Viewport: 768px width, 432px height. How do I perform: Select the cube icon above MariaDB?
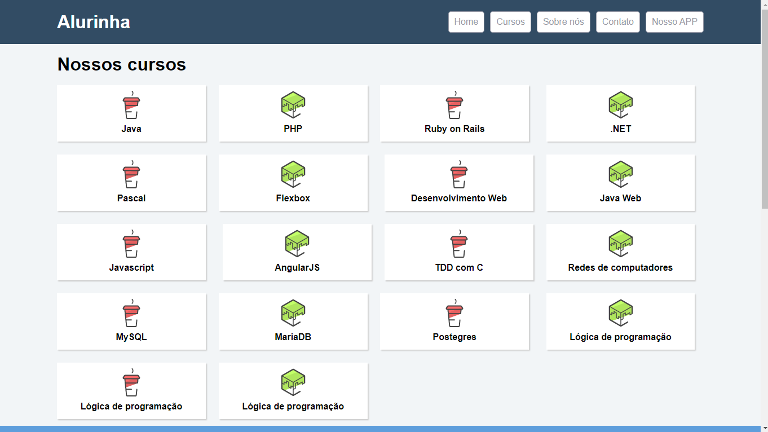(293, 313)
